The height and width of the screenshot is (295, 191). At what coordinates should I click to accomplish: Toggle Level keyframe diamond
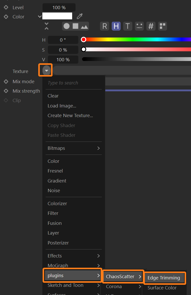click(6, 7)
